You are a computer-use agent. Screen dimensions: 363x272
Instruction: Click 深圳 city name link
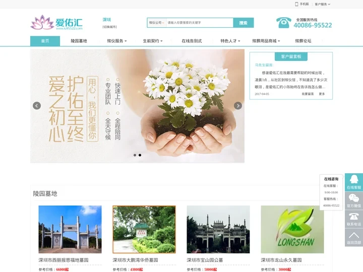[x=107, y=20]
